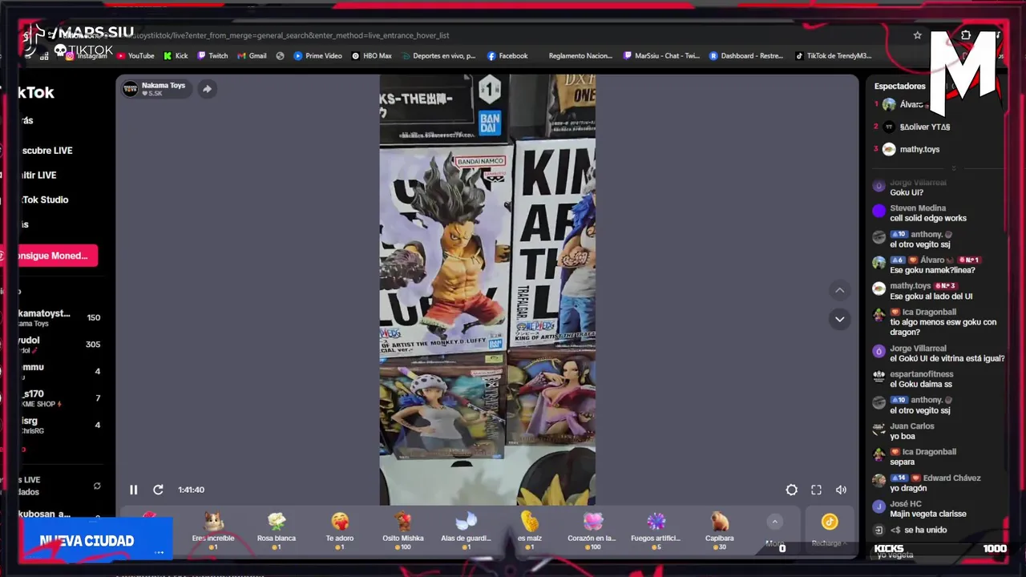The width and height of the screenshot is (1026, 577).
Task: Send the Rosa blanca gift
Action: coord(277,531)
